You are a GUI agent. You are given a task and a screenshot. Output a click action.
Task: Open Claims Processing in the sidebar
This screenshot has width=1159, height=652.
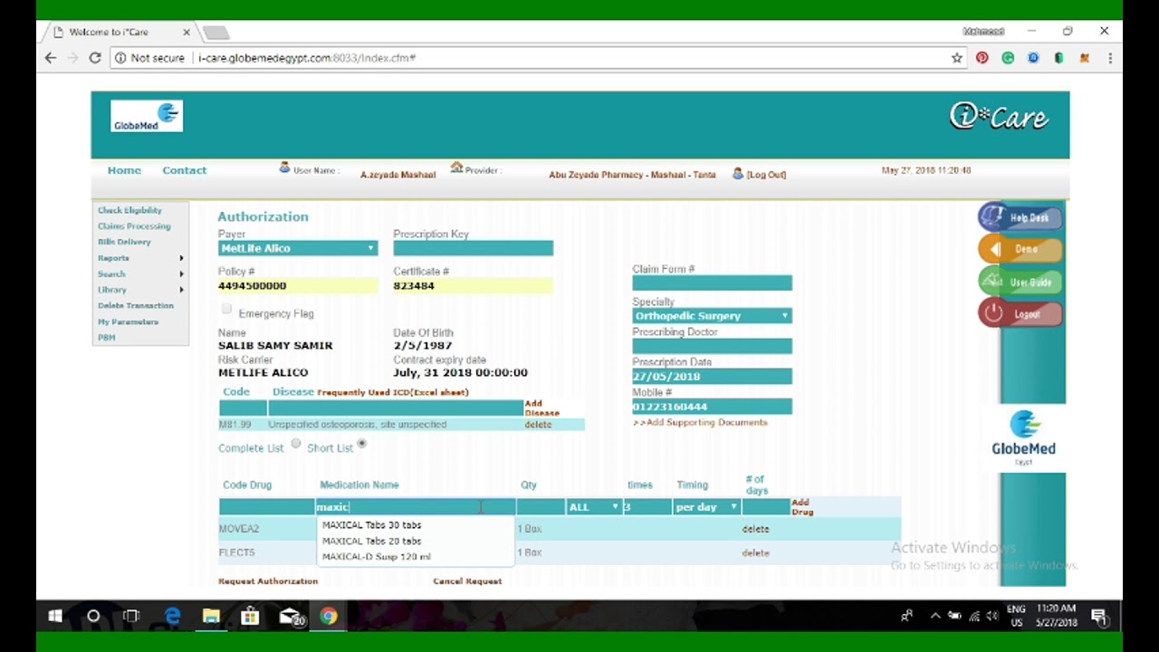134,226
